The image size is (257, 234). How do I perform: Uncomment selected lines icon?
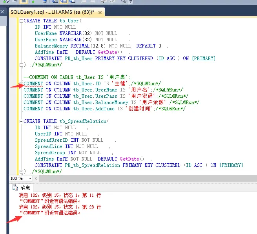[93, 1]
